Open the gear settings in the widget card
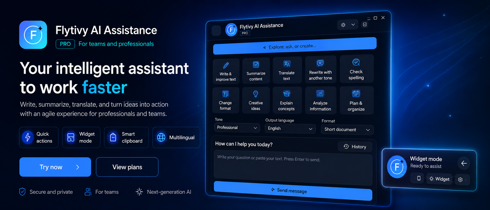Image resolution: width=490 pixels, height=210 pixels. (460, 180)
